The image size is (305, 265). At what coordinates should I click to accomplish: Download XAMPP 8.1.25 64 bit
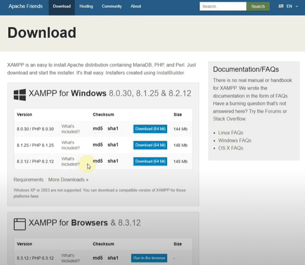[150, 145]
